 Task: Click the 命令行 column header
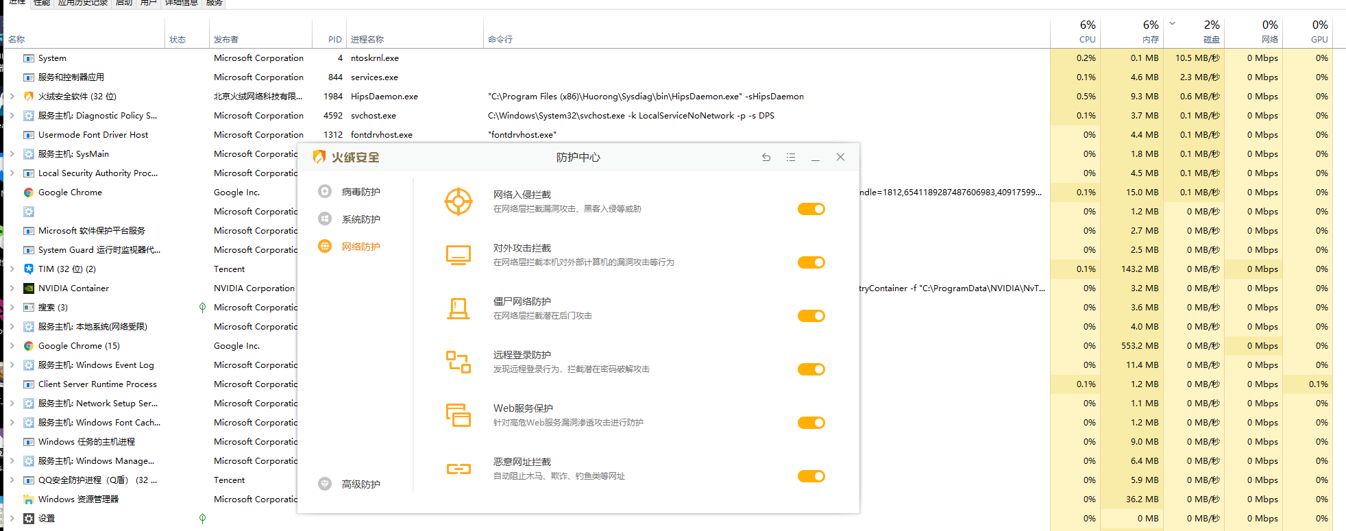(x=500, y=40)
